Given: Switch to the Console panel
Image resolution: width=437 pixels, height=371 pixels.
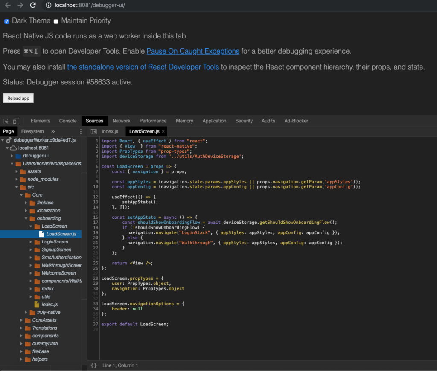Looking at the screenshot, I should 68,121.
